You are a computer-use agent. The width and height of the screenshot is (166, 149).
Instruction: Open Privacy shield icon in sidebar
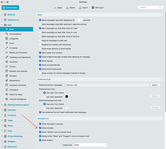[7, 66]
